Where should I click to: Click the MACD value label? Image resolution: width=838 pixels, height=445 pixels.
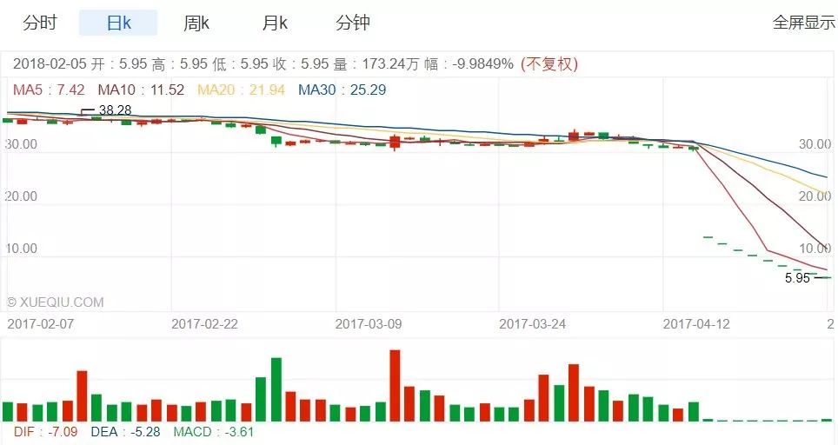click(213, 432)
